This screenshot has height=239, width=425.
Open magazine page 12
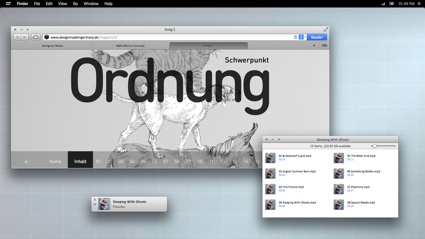pos(223,162)
